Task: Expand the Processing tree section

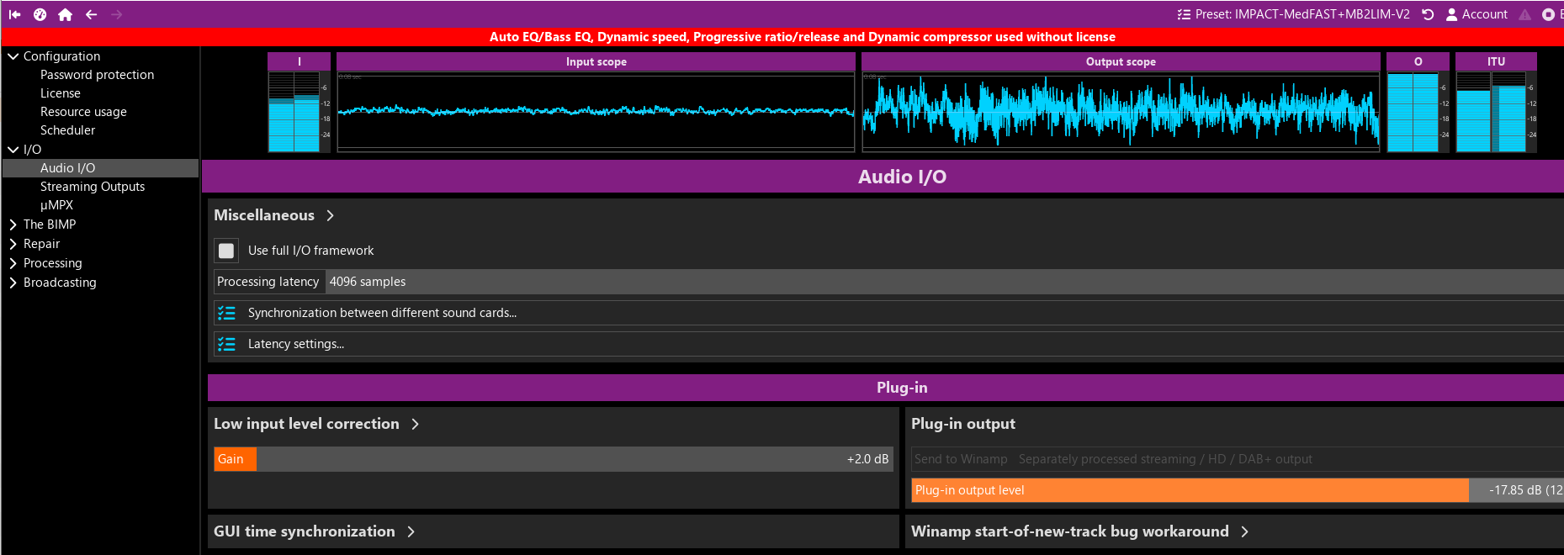Action: (13, 263)
